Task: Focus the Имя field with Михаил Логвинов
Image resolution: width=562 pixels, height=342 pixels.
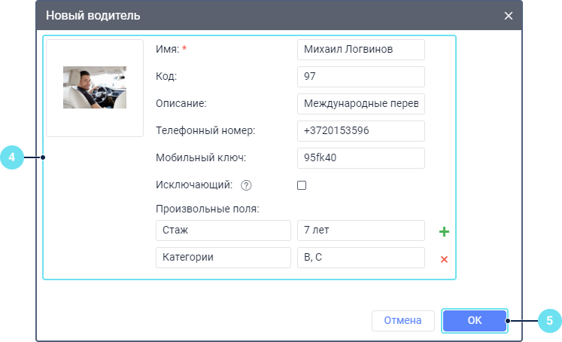Action: pyautogui.click(x=361, y=50)
